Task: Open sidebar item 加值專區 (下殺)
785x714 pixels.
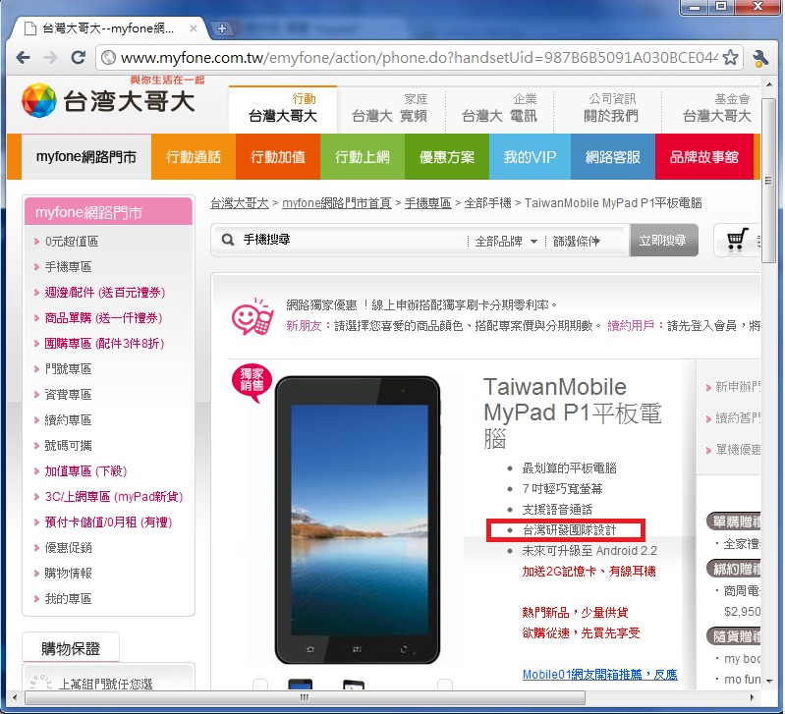Action: point(85,471)
